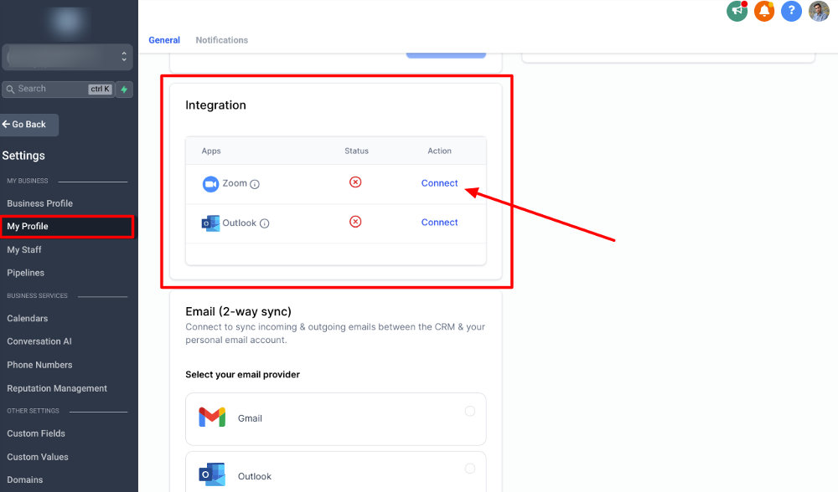Viewport: 838px width, 492px height.
Task: Click Connect for Outlook integration
Action: tap(439, 223)
